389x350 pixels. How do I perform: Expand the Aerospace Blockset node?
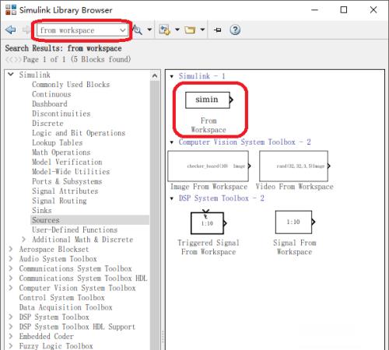pos(11,249)
